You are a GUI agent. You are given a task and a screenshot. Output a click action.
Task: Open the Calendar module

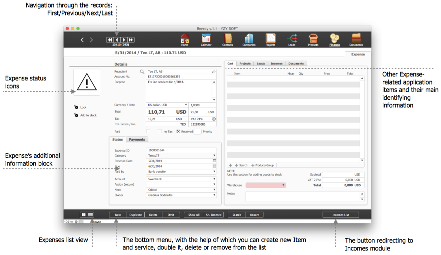(206, 39)
